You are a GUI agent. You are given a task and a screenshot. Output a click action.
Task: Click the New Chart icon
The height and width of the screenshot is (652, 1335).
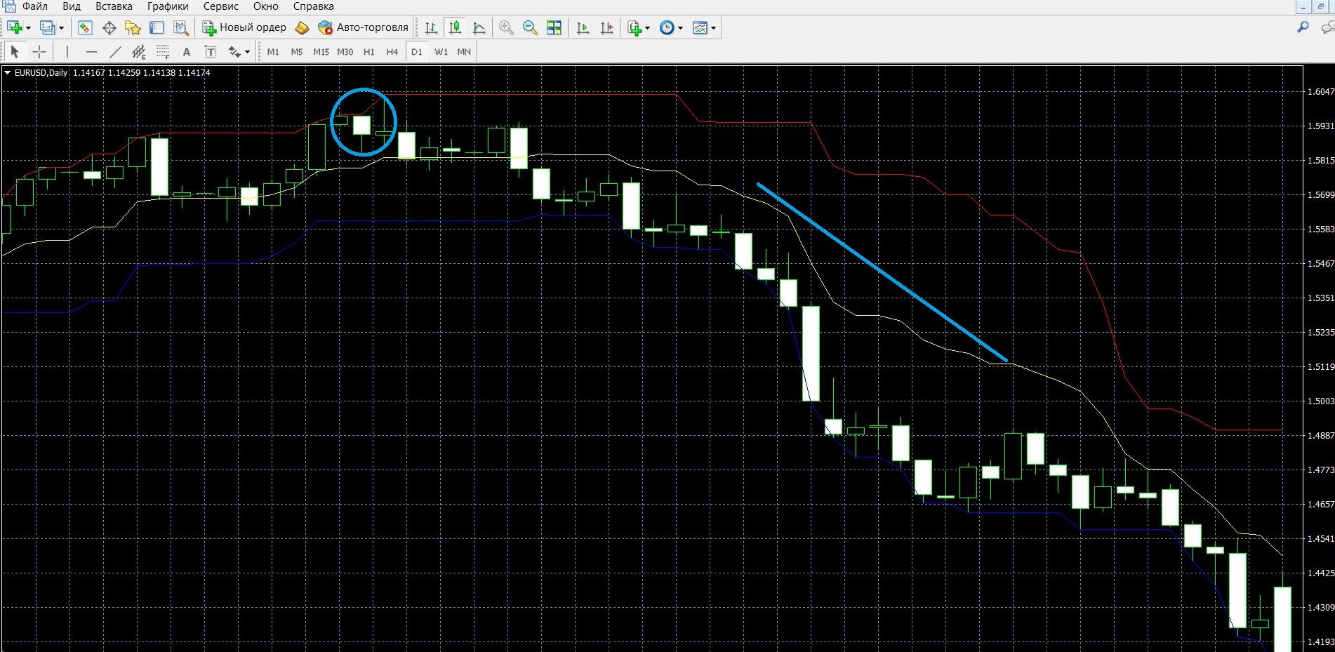[x=14, y=27]
